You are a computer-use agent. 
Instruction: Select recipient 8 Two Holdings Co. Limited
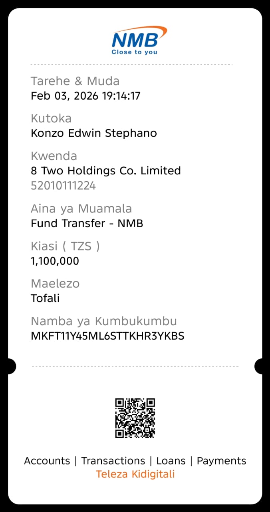click(106, 171)
